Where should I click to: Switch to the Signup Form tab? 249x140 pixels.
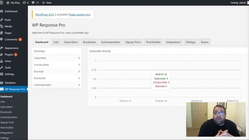pos(133,42)
